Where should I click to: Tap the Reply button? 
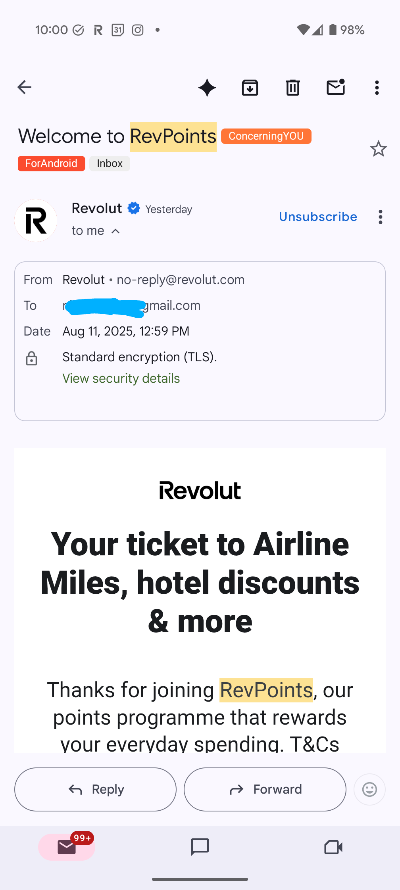tap(96, 789)
